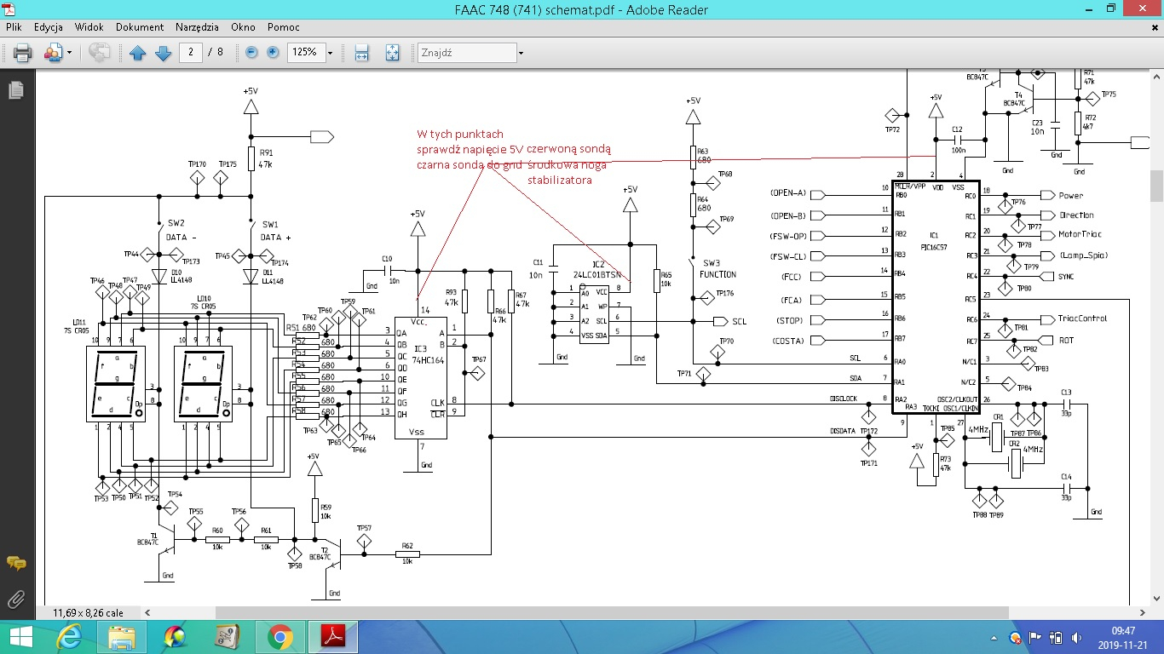Click the vertical scrollbar thumb
The height and width of the screenshot is (654, 1164).
click(1156, 186)
